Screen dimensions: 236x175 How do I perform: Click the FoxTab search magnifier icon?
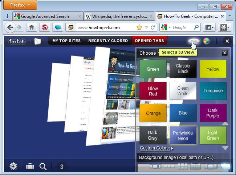(x=43, y=166)
